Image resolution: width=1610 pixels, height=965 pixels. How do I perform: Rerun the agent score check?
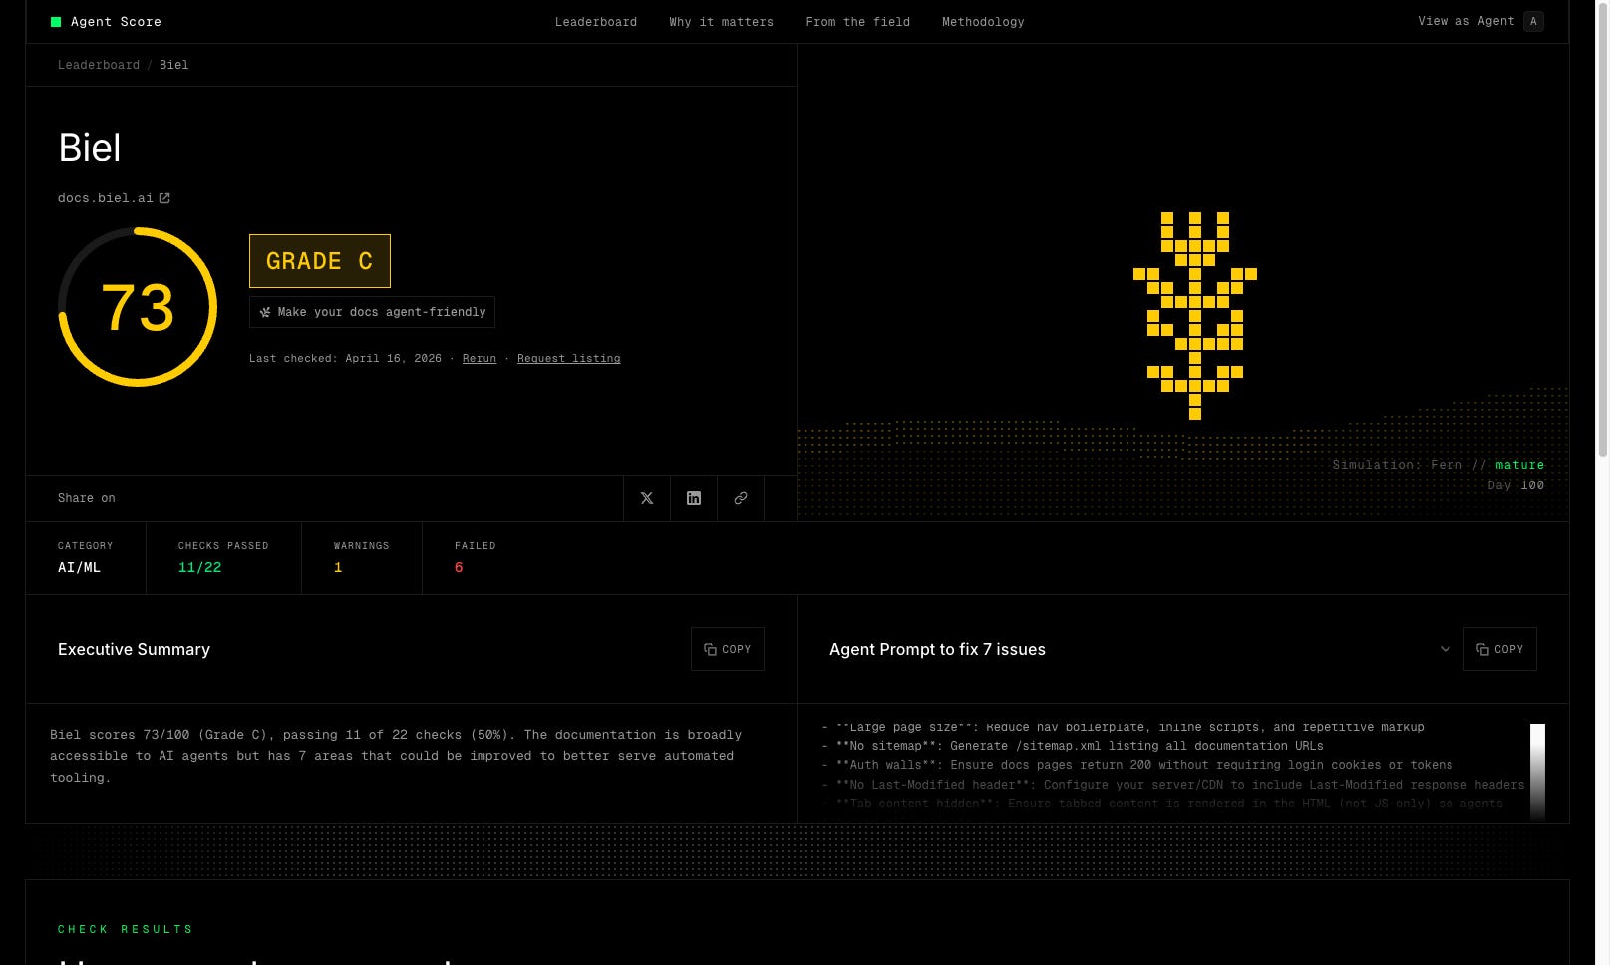(x=480, y=358)
